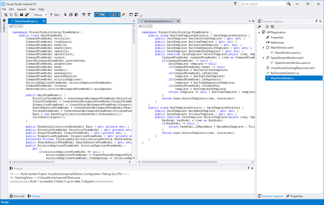Open the Layouts menu
324x205 pixels.
point(21,9)
